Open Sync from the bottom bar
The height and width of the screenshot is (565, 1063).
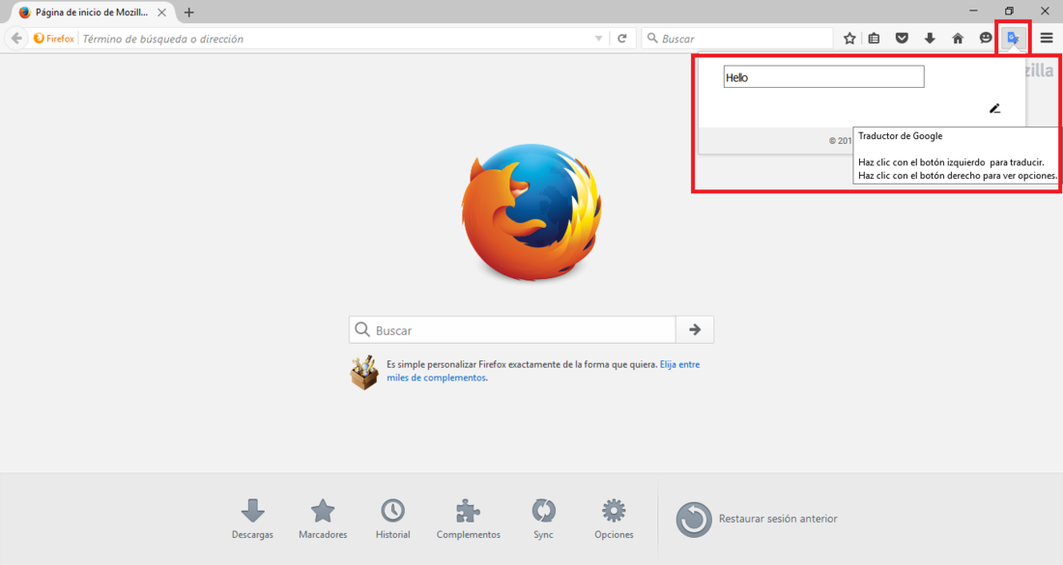543,519
